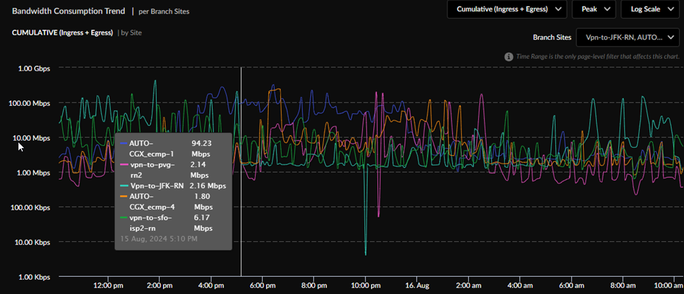Click the magenta vpn-to-pvg-rn2 legend marker

(124, 165)
